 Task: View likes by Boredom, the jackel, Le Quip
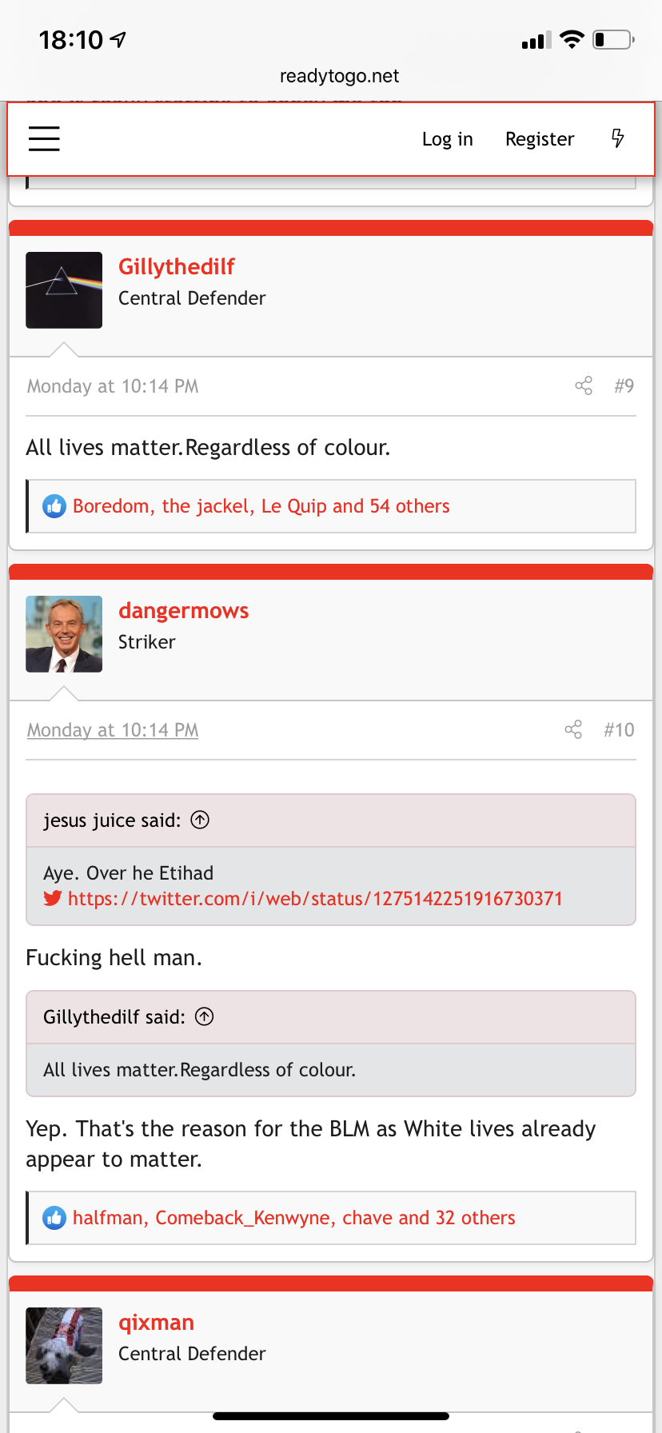click(261, 506)
